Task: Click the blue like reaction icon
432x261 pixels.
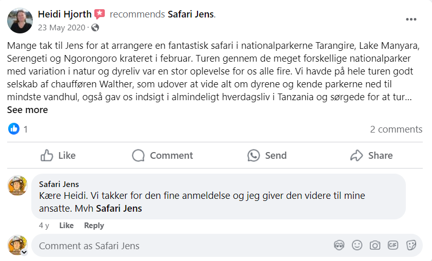Action: click(x=14, y=129)
